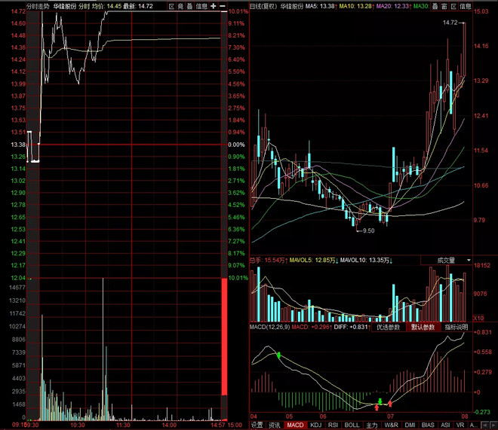Click the MA10: 13.28 value
This screenshot has height=430, width=498.
357,6
